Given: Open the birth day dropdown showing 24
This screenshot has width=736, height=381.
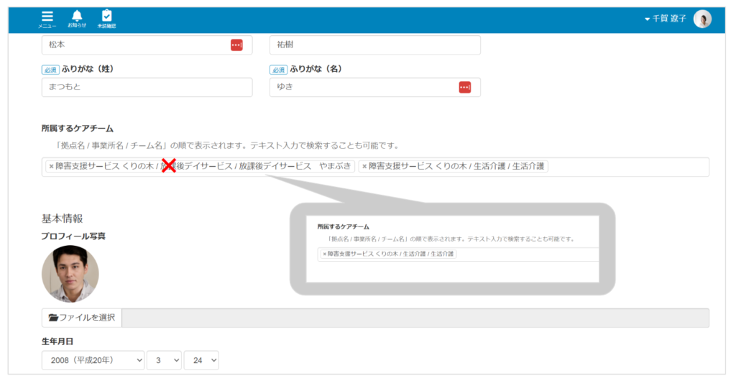Looking at the screenshot, I should 201,360.
